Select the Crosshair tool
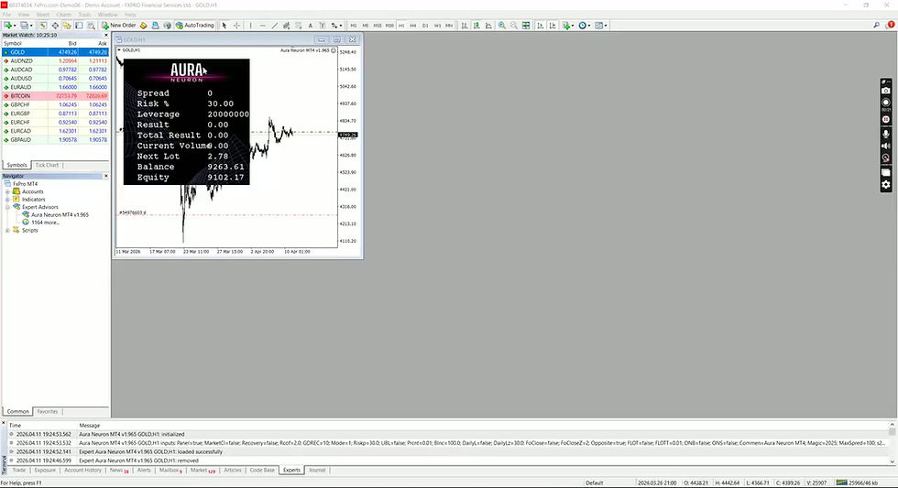Screen dimensions: 898x488 coord(236,25)
